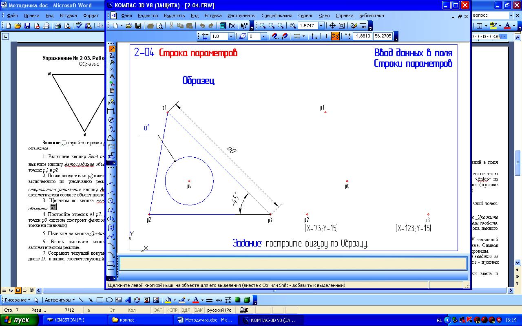Click local coordinate system icon
Screen dimensions: 522x326
tap(314, 36)
